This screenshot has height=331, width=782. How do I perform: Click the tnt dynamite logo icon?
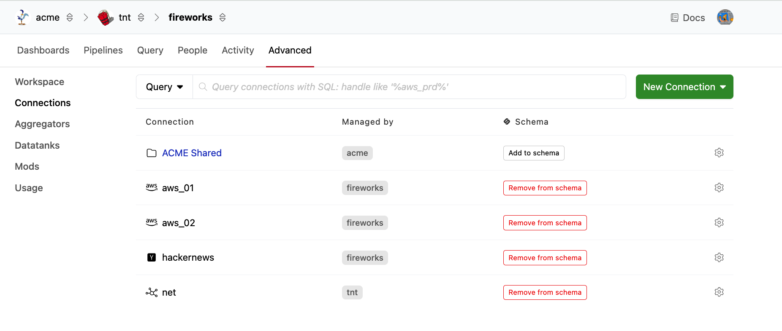pos(105,17)
